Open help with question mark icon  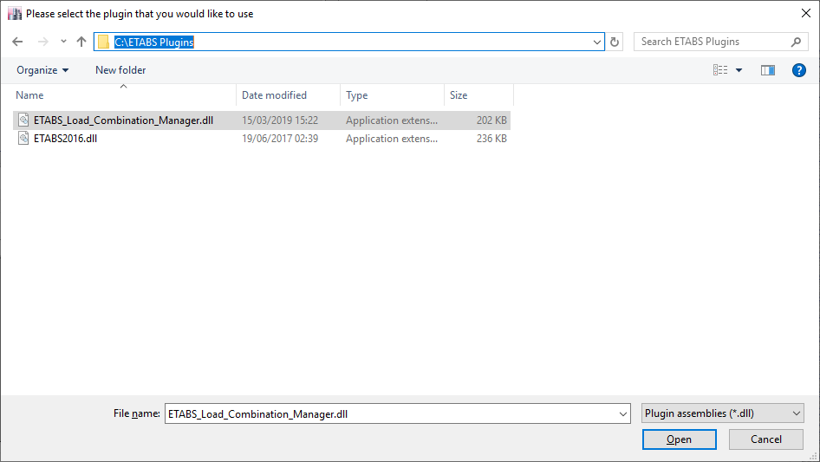coord(798,70)
